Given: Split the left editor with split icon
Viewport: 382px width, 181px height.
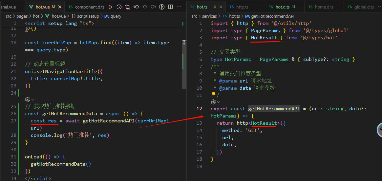Looking at the screenshot, I should point(171,7).
